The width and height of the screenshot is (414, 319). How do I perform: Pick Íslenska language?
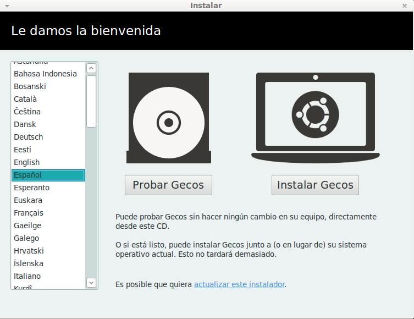point(48,263)
